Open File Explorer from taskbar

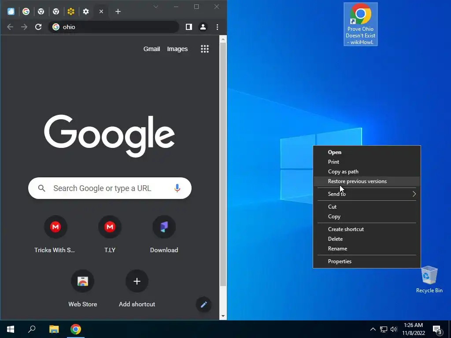tap(54, 329)
